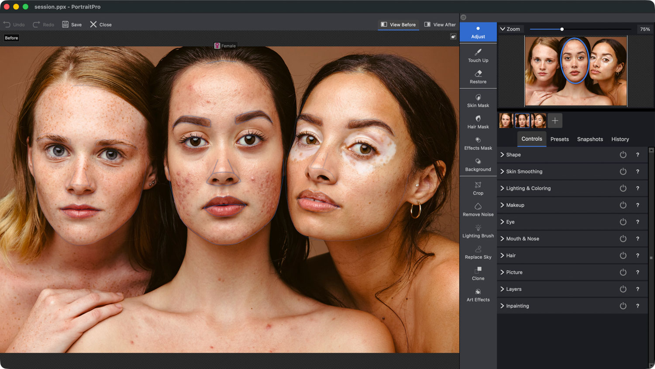
Task: Click the Zoom slider handle
Action: [x=562, y=29]
